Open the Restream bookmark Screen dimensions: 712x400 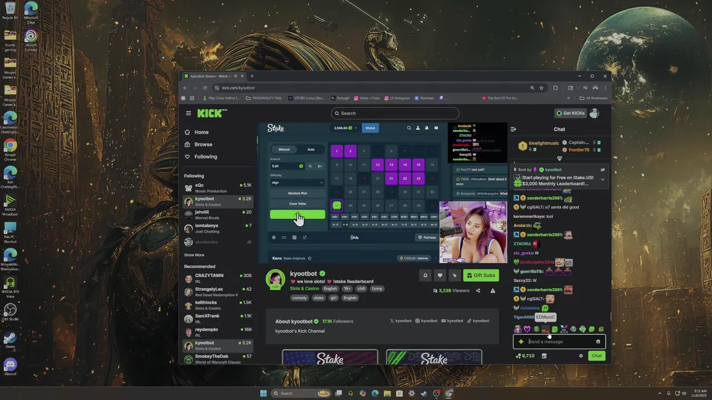tap(424, 98)
